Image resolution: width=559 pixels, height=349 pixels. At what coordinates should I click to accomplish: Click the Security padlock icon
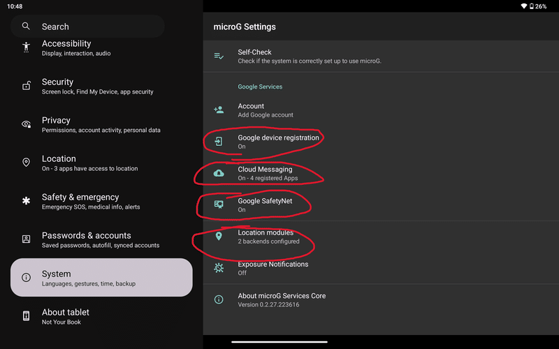pyautogui.click(x=27, y=85)
